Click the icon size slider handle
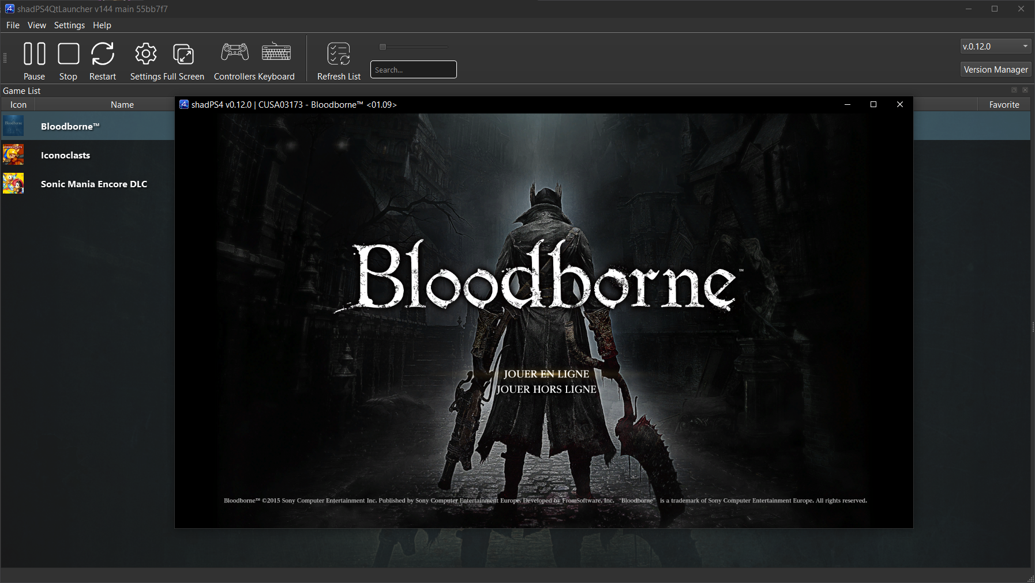This screenshot has height=583, width=1035. tap(382, 47)
